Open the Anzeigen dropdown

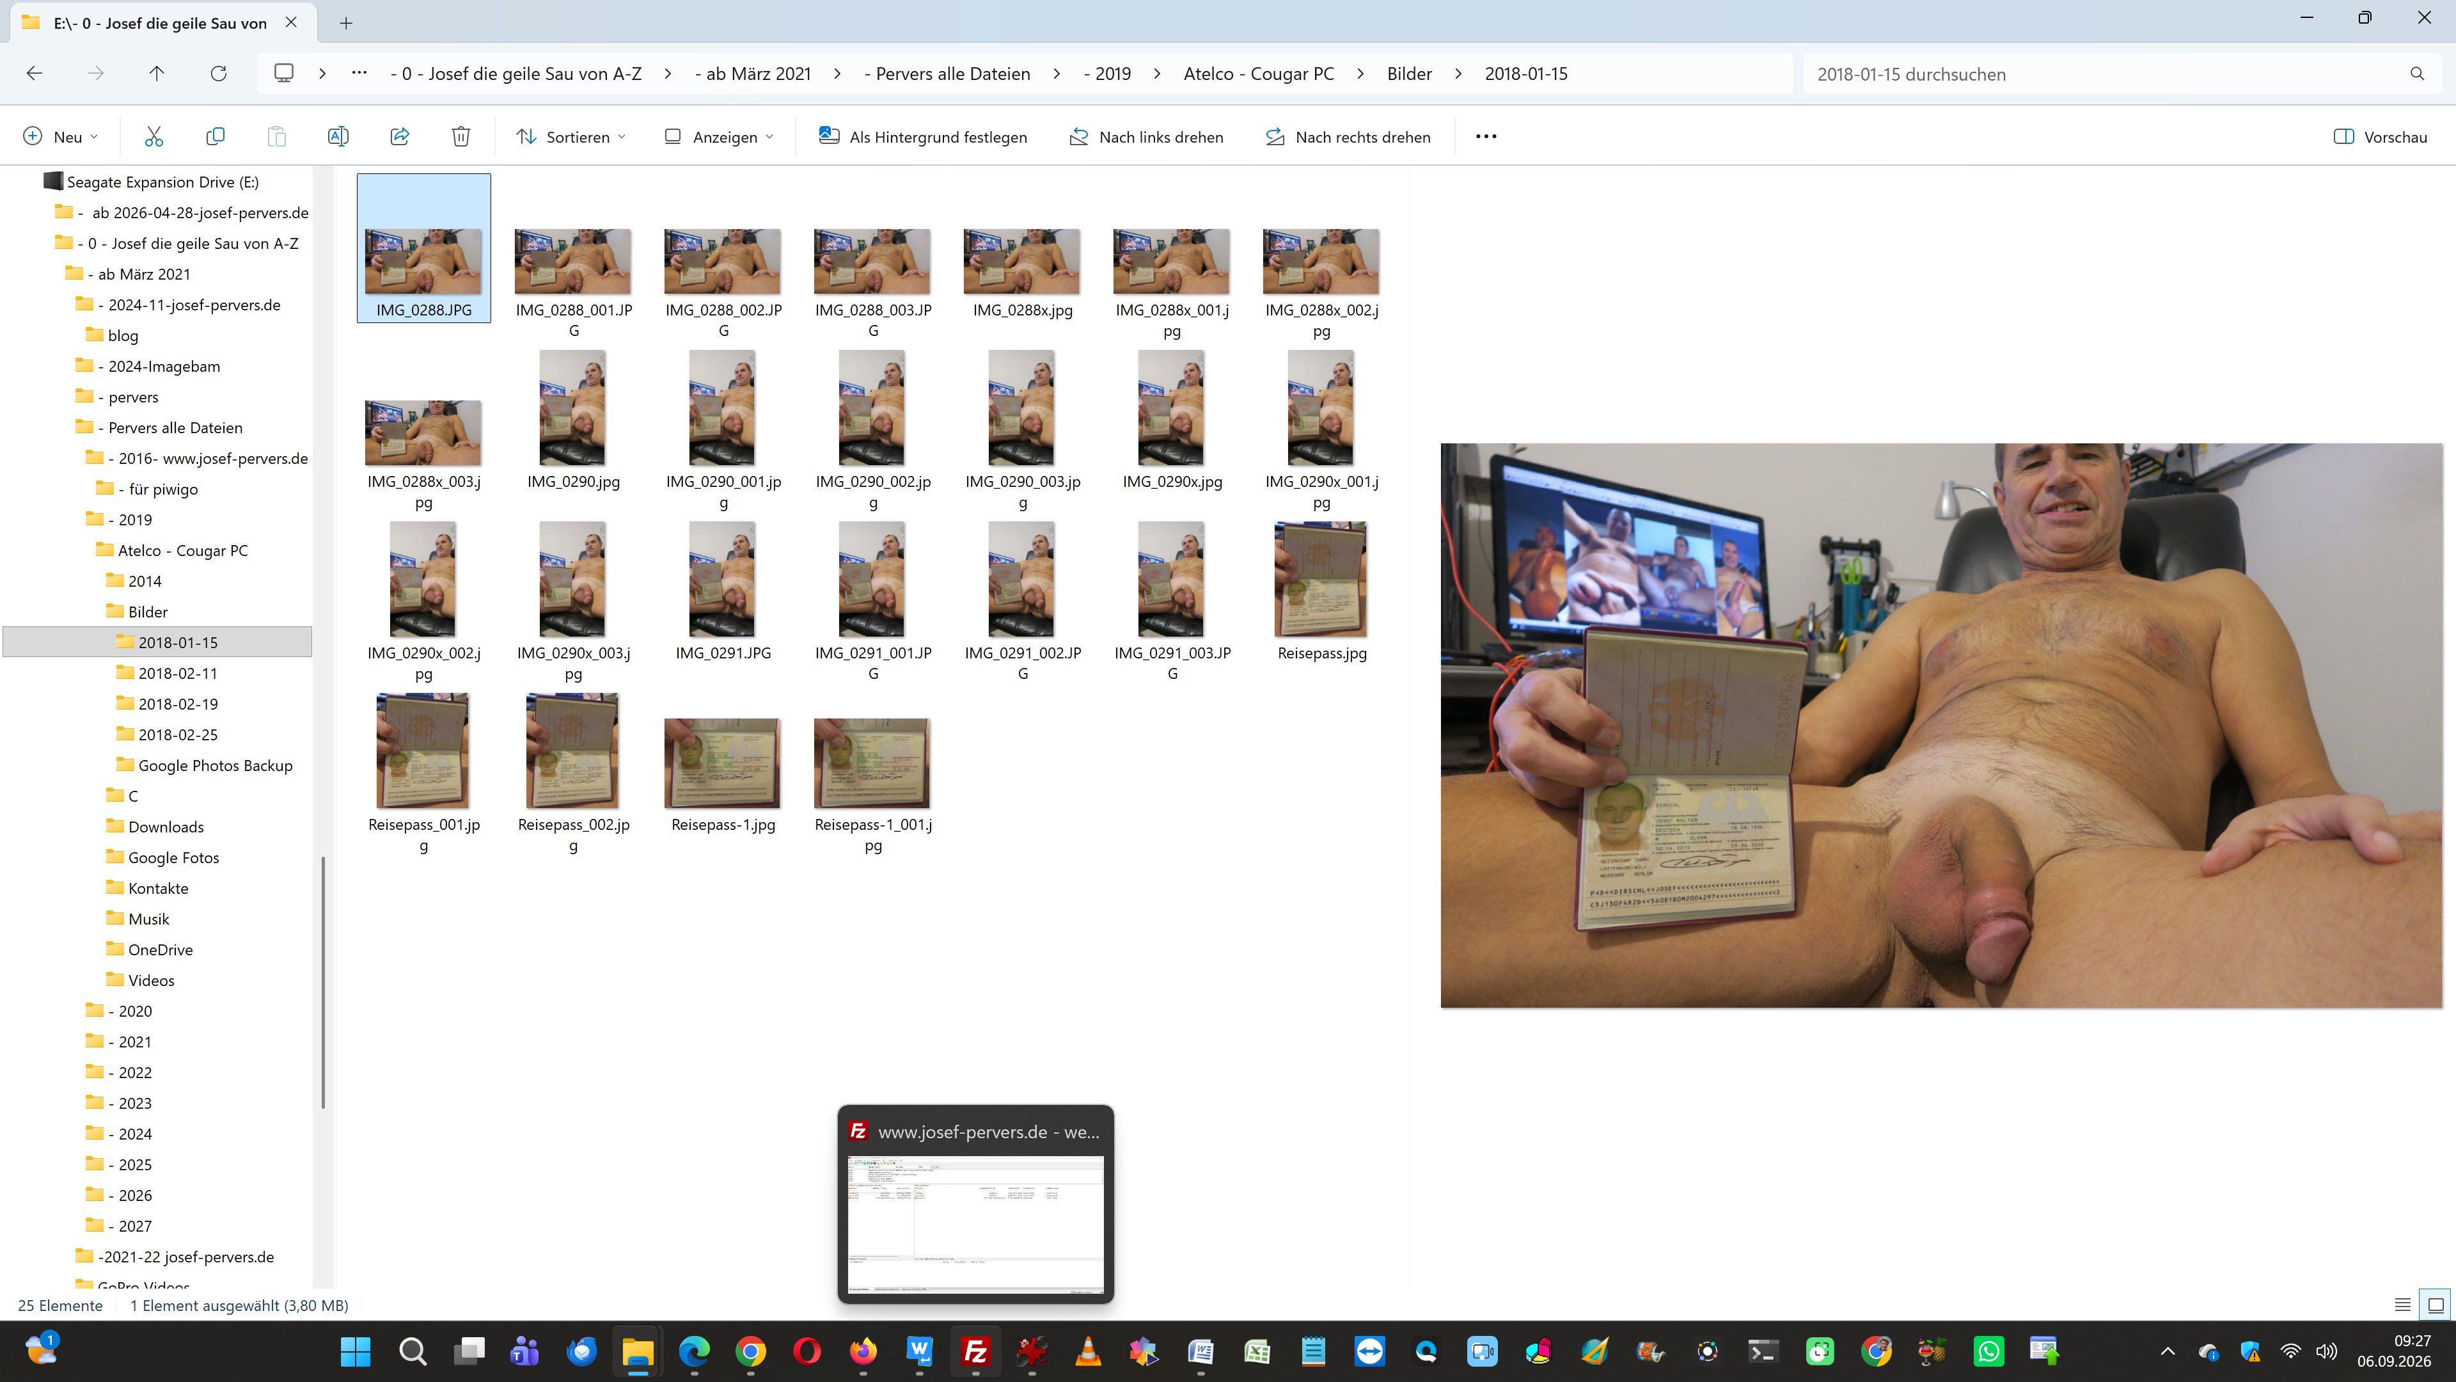[719, 136]
